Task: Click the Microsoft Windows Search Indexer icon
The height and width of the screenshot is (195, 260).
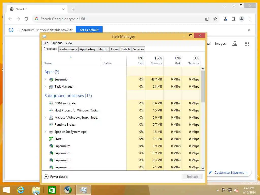Action: (51, 118)
